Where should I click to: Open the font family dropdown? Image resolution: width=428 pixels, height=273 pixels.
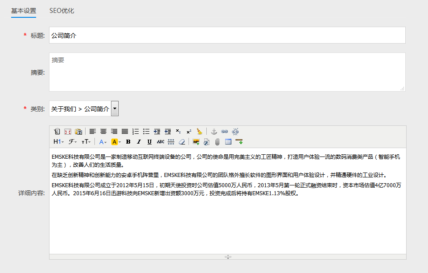coord(73,142)
